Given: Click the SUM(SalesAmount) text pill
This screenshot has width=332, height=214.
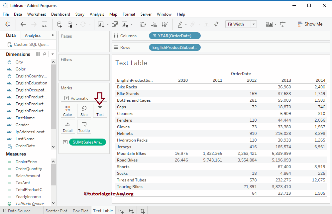Looking at the screenshot, I should (87, 142).
